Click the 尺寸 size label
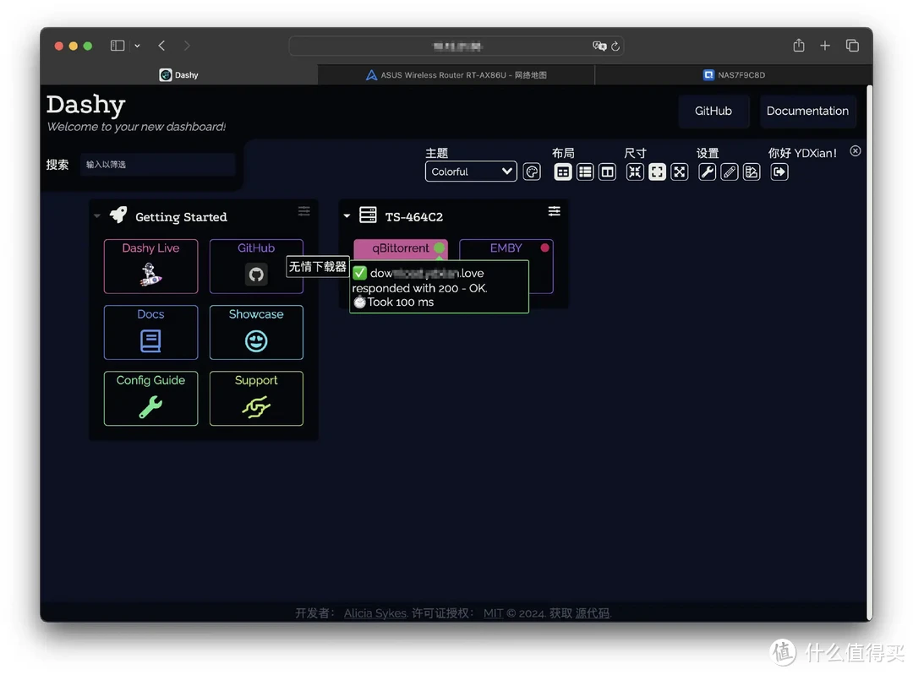913x675 pixels. pyautogui.click(x=635, y=153)
